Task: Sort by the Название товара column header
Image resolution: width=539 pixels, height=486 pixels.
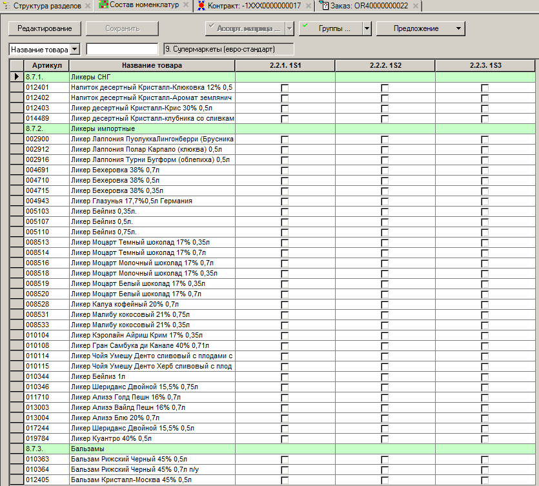Action: click(x=152, y=65)
